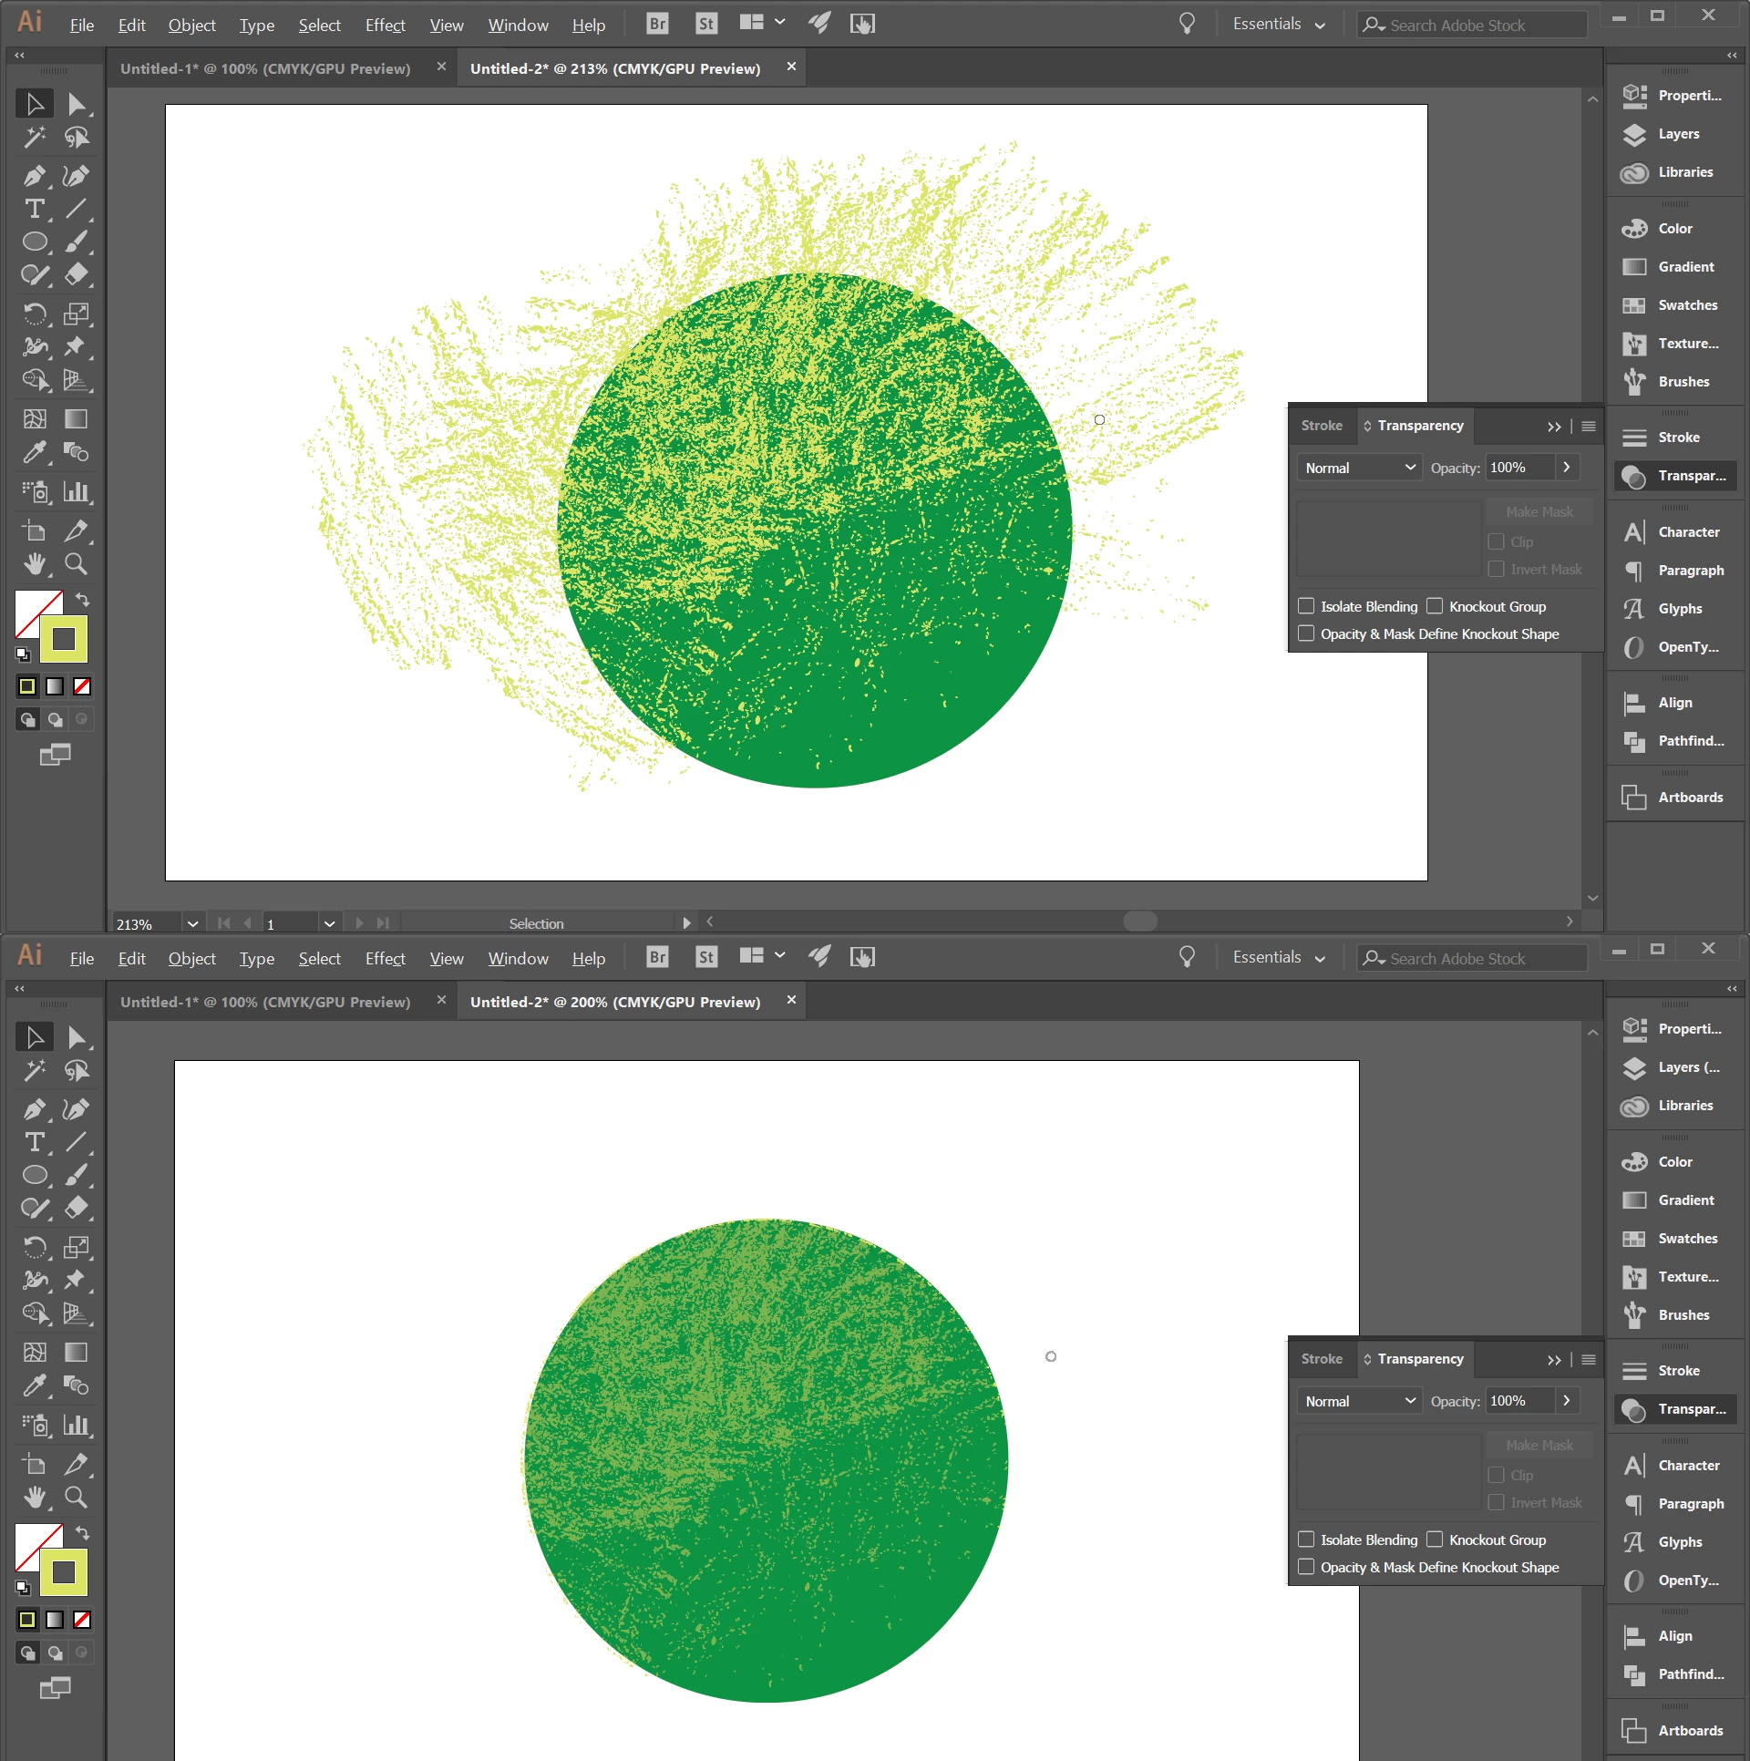
Task: Select Magic Wand tool in upper window
Action: coord(35,138)
